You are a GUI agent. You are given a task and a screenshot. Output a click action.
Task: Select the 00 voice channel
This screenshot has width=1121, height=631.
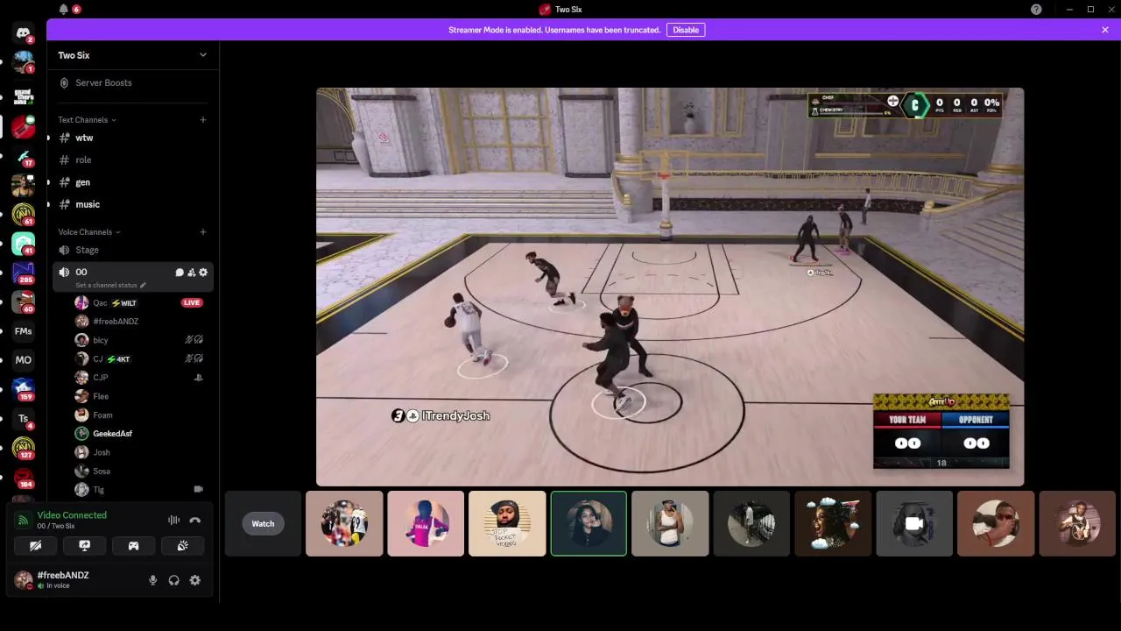click(131, 277)
